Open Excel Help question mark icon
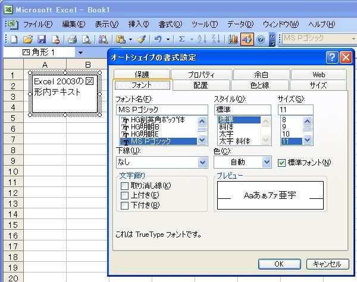Viewport: 357px width, 282px height. coord(261,39)
